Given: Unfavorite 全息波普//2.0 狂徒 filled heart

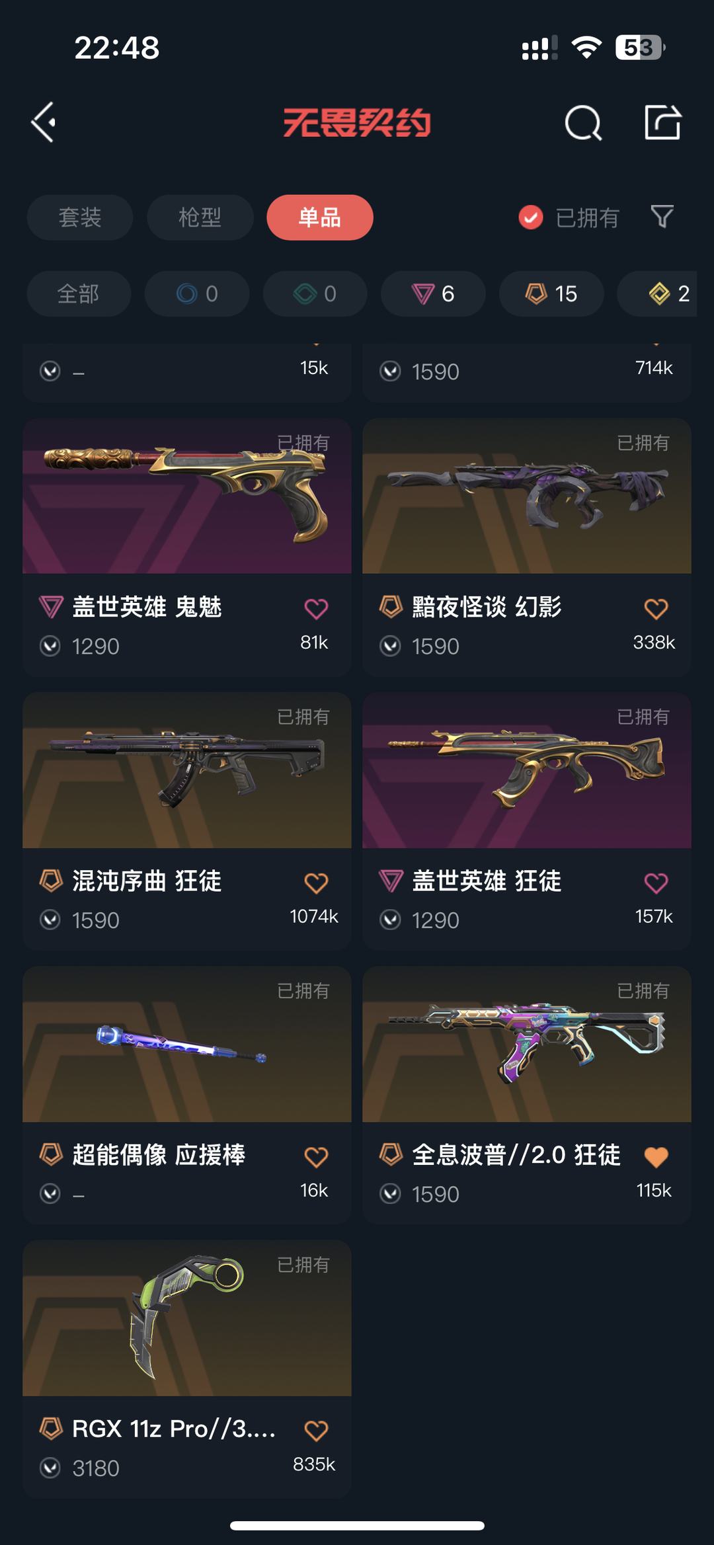Looking at the screenshot, I should tap(656, 1156).
